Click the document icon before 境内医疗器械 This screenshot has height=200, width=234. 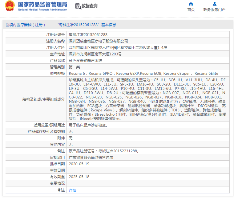[x=7, y=25]
